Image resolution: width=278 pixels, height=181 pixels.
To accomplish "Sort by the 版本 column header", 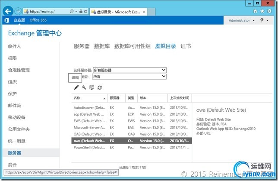I will 152,98.
